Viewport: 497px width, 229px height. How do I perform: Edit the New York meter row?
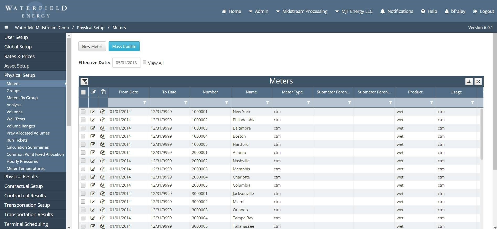coord(93,112)
